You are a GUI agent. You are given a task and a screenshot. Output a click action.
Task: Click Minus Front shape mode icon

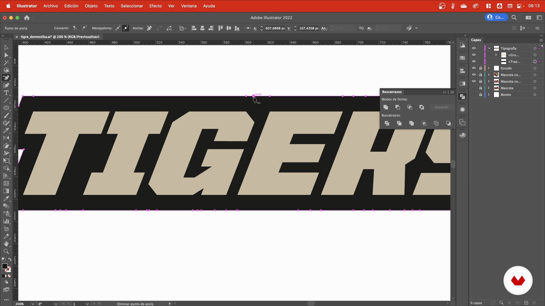point(398,107)
